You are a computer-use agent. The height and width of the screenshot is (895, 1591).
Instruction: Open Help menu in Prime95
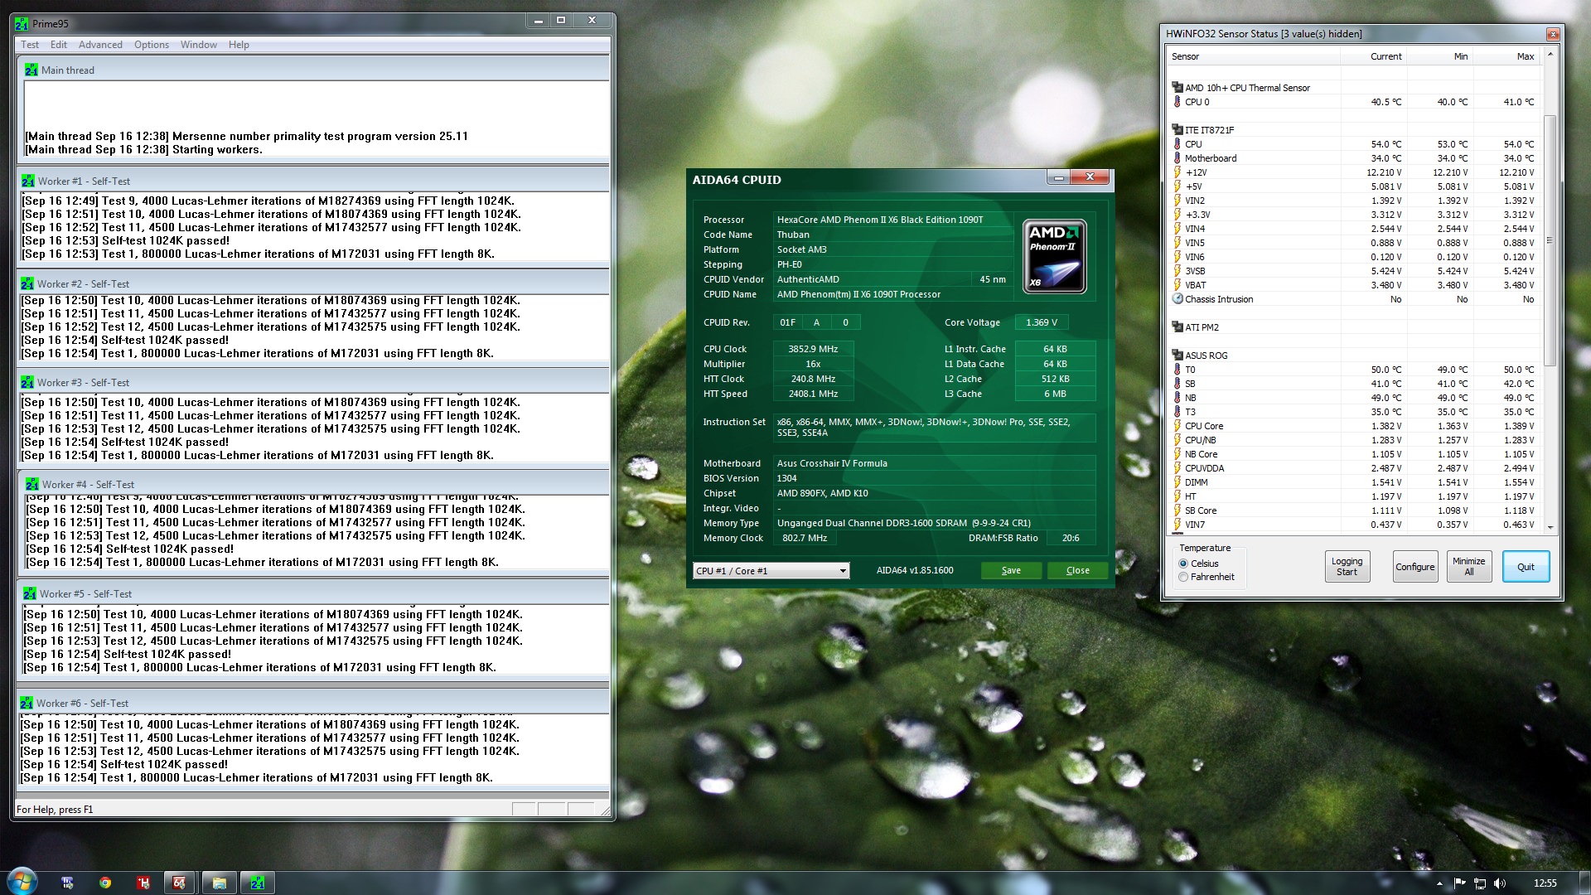pyautogui.click(x=239, y=45)
